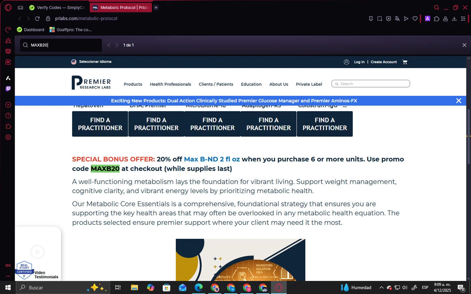Open the extensions puzzle icon in toolbar

[436, 19]
